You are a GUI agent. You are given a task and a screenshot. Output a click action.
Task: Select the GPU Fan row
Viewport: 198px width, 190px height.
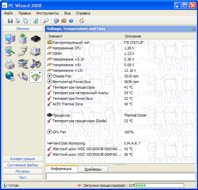(x=120, y=132)
